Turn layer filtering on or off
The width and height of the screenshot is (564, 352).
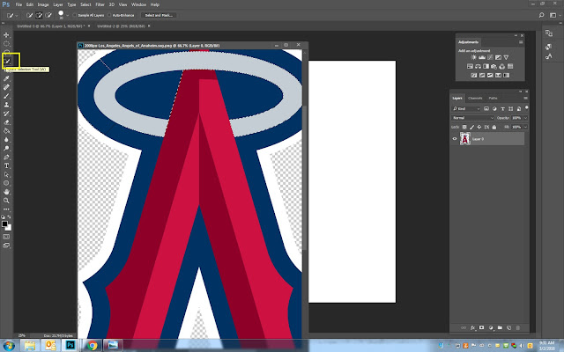click(x=527, y=108)
